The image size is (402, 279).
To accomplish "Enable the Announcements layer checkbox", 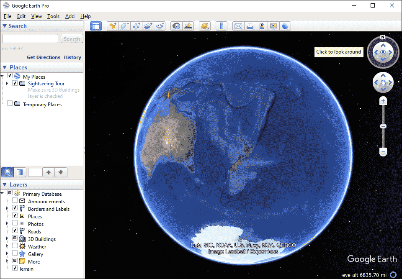I will tap(15, 200).
